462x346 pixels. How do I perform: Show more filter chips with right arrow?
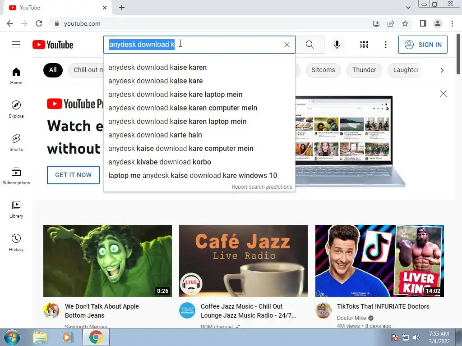[x=442, y=70]
